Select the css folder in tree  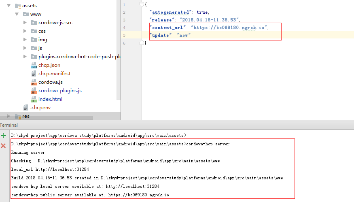pyautogui.click(x=42, y=31)
